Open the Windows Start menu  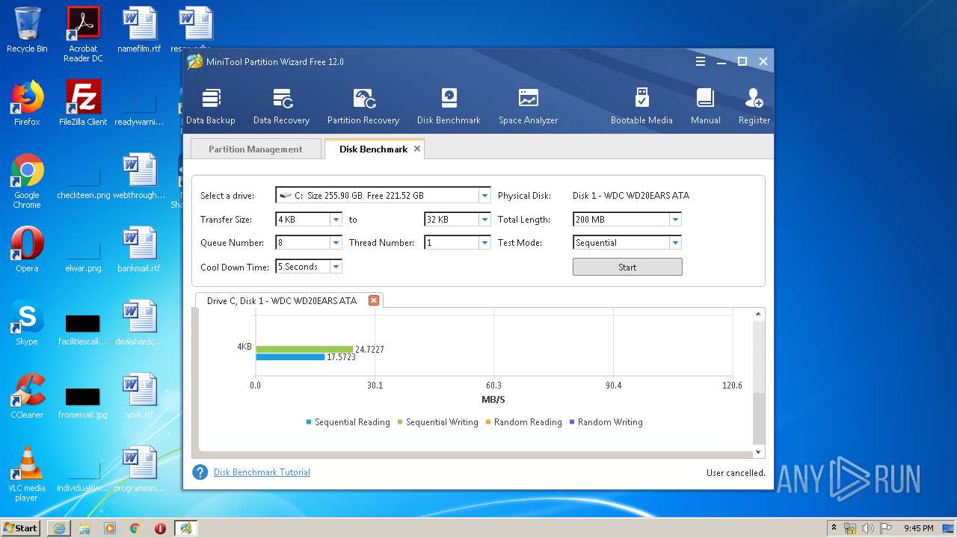coord(20,528)
